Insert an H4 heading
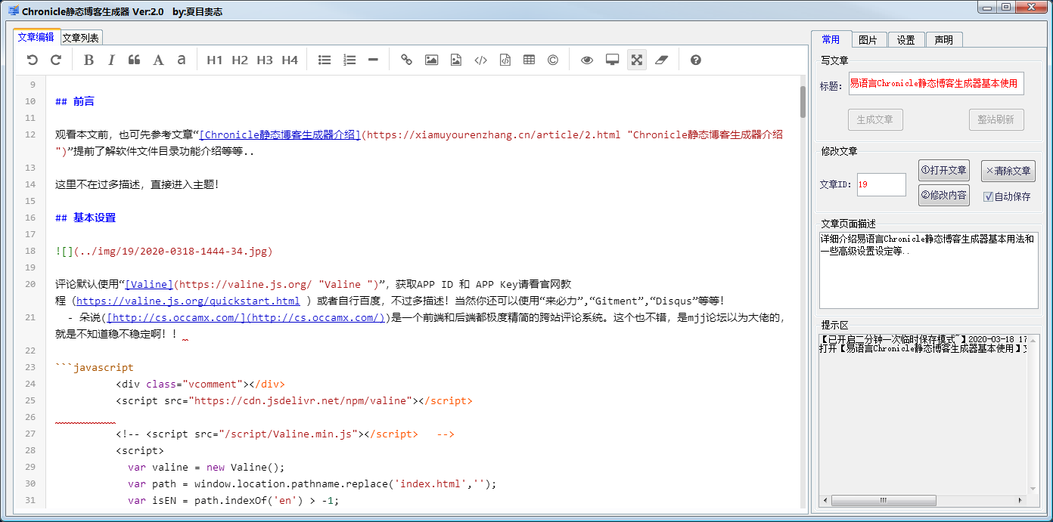Image resolution: width=1053 pixels, height=522 pixels. click(290, 60)
